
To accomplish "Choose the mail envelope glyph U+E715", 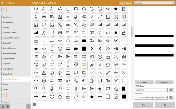I will 60,81.
